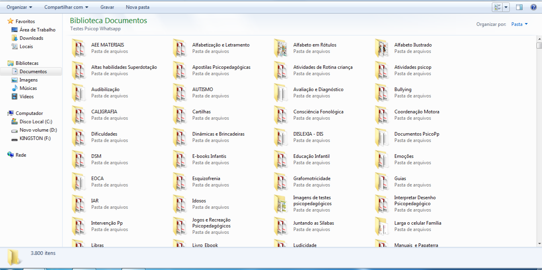Open the Compartilhar com dropdown menu
Viewport: 542px width, 270px height.
click(66, 7)
